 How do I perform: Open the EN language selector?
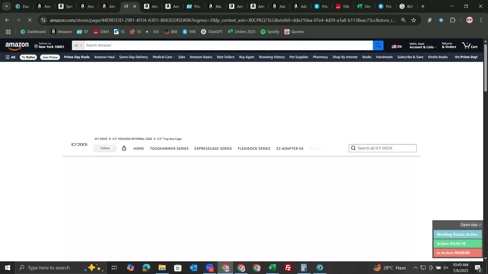coord(396,46)
